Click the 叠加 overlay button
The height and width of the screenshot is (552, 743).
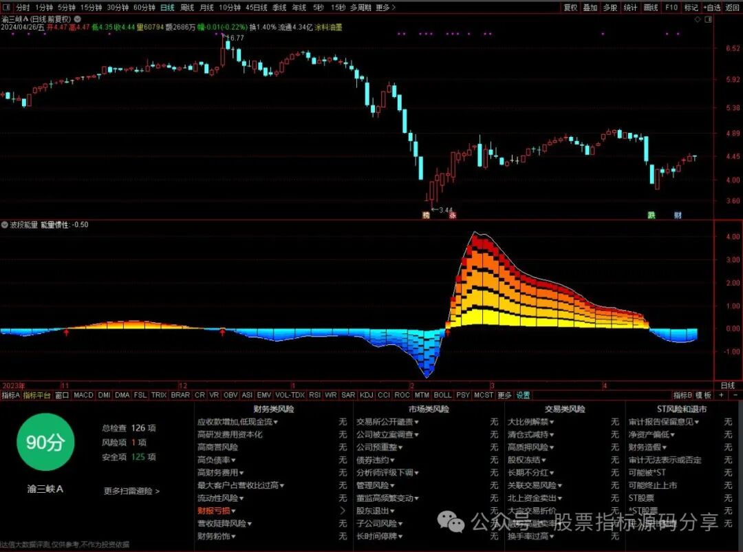pyautogui.click(x=590, y=8)
